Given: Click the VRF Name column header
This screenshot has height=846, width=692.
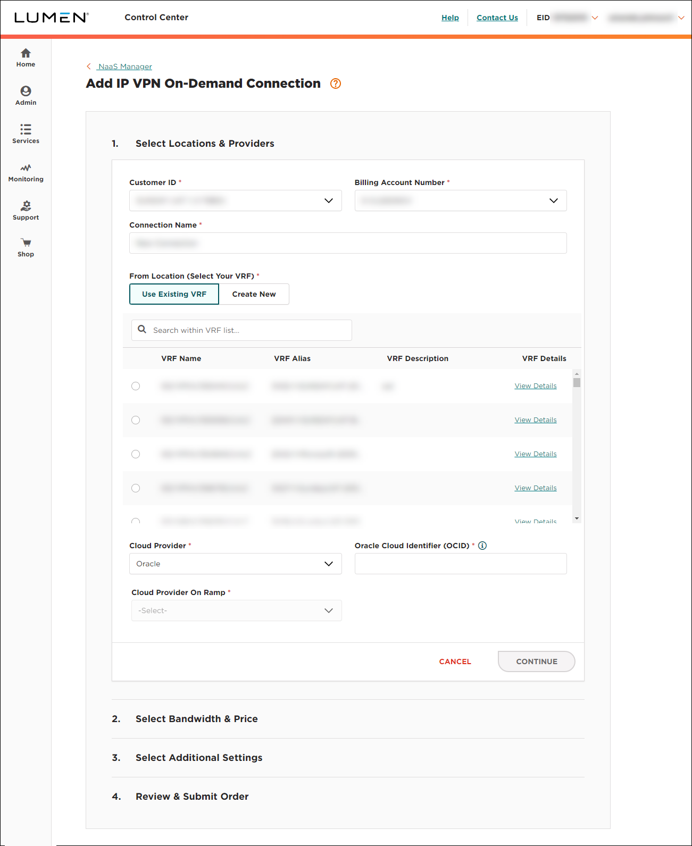Looking at the screenshot, I should pos(181,358).
